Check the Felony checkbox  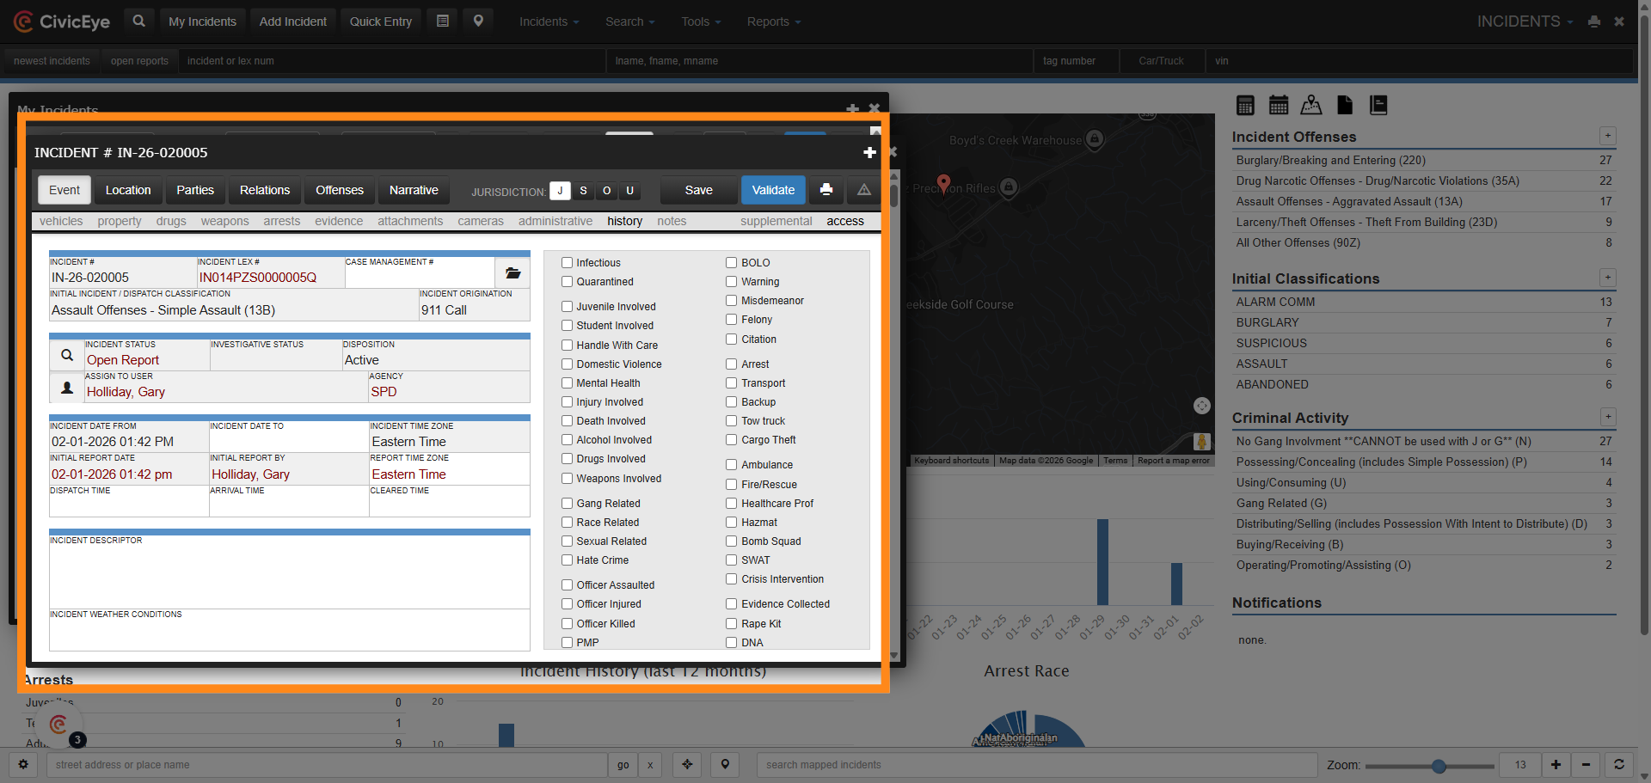(732, 320)
